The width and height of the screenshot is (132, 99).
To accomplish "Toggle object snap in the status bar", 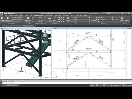I will point(106,85).
